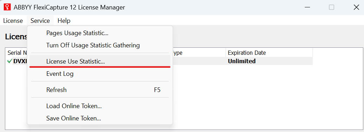Select the DVX license row
This screenshot has width=364, height=132.
pyautogui.click(x=159, y=61)
